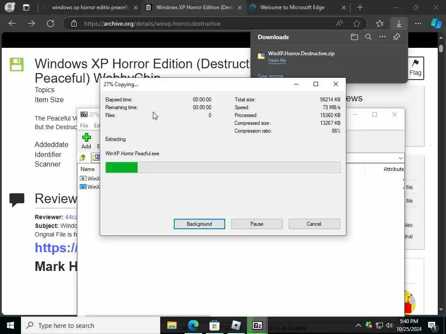Open the reviewer profile link
The image size is (446, 334).
pos(71,217)
